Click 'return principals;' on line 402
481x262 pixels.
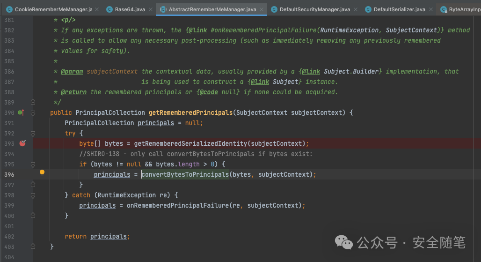[x=97, y=237]
